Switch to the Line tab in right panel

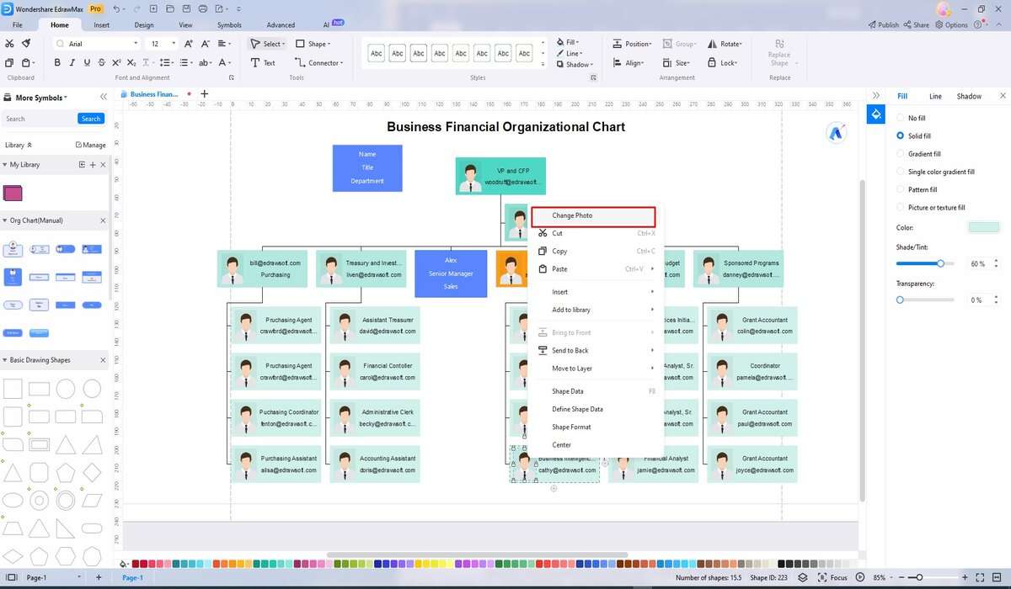(935, 96)
